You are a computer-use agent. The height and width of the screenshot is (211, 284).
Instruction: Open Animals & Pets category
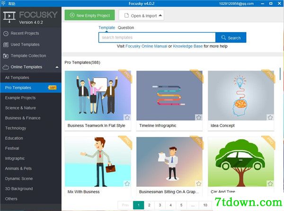[31, 169]
